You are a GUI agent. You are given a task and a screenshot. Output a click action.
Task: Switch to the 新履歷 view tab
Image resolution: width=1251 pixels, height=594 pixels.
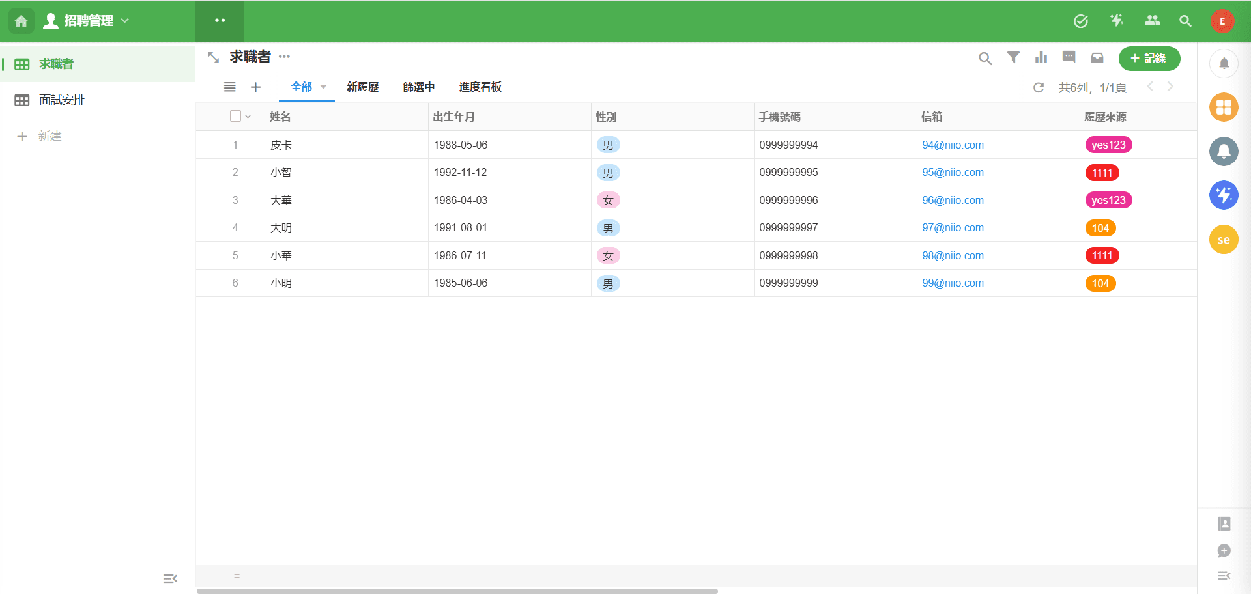tap(363, 87)
